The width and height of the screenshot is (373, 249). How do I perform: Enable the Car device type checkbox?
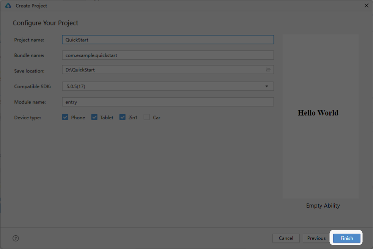(147, 117)
